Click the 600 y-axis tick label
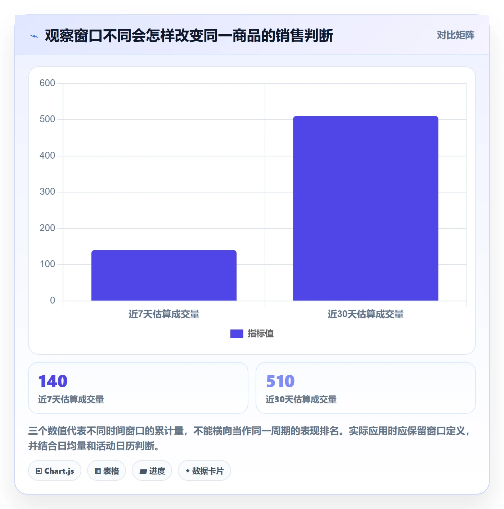The image size is (504, 509). [x=47, y=83]
